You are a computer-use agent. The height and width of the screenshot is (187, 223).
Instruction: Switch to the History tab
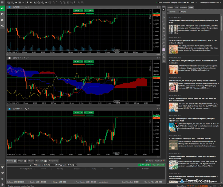31,161
